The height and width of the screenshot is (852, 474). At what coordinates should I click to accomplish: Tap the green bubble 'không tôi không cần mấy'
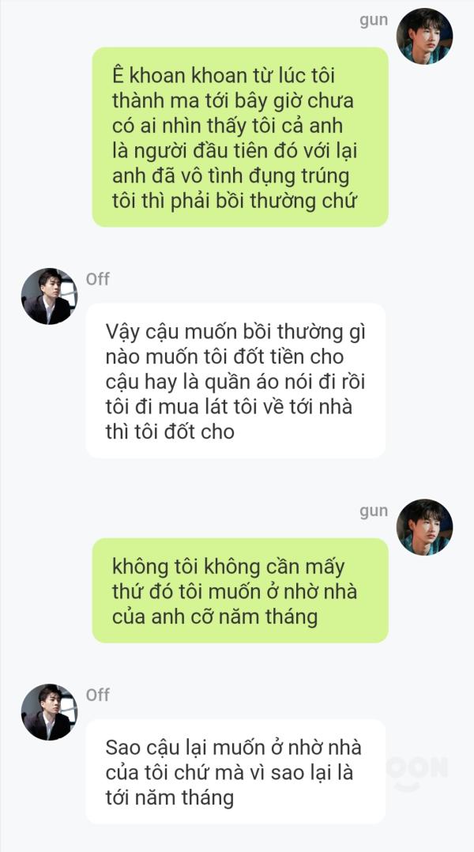click(240, 590)
